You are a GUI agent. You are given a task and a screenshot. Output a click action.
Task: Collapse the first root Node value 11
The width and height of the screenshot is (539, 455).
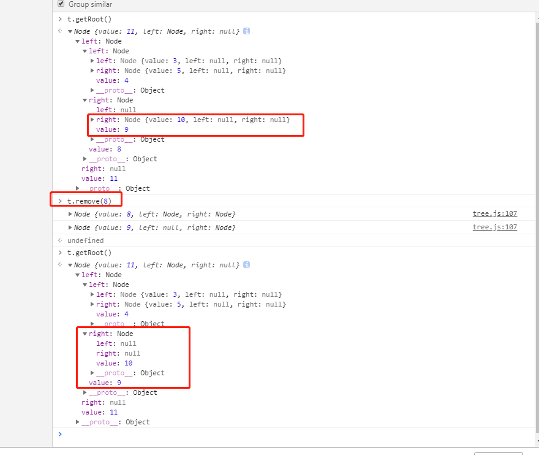click(x=70, y=31)
